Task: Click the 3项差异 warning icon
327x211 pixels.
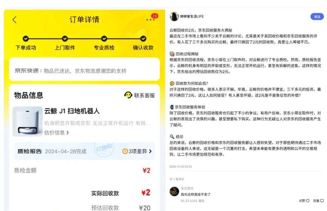Action: point(125,151)
